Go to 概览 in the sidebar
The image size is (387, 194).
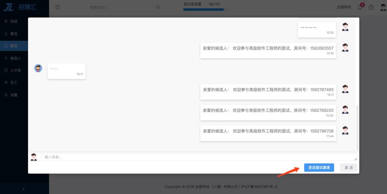14,34
